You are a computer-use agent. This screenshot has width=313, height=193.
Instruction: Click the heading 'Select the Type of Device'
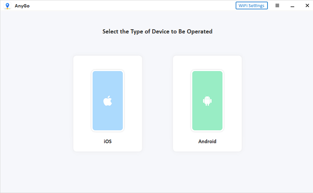click(136, 32)
